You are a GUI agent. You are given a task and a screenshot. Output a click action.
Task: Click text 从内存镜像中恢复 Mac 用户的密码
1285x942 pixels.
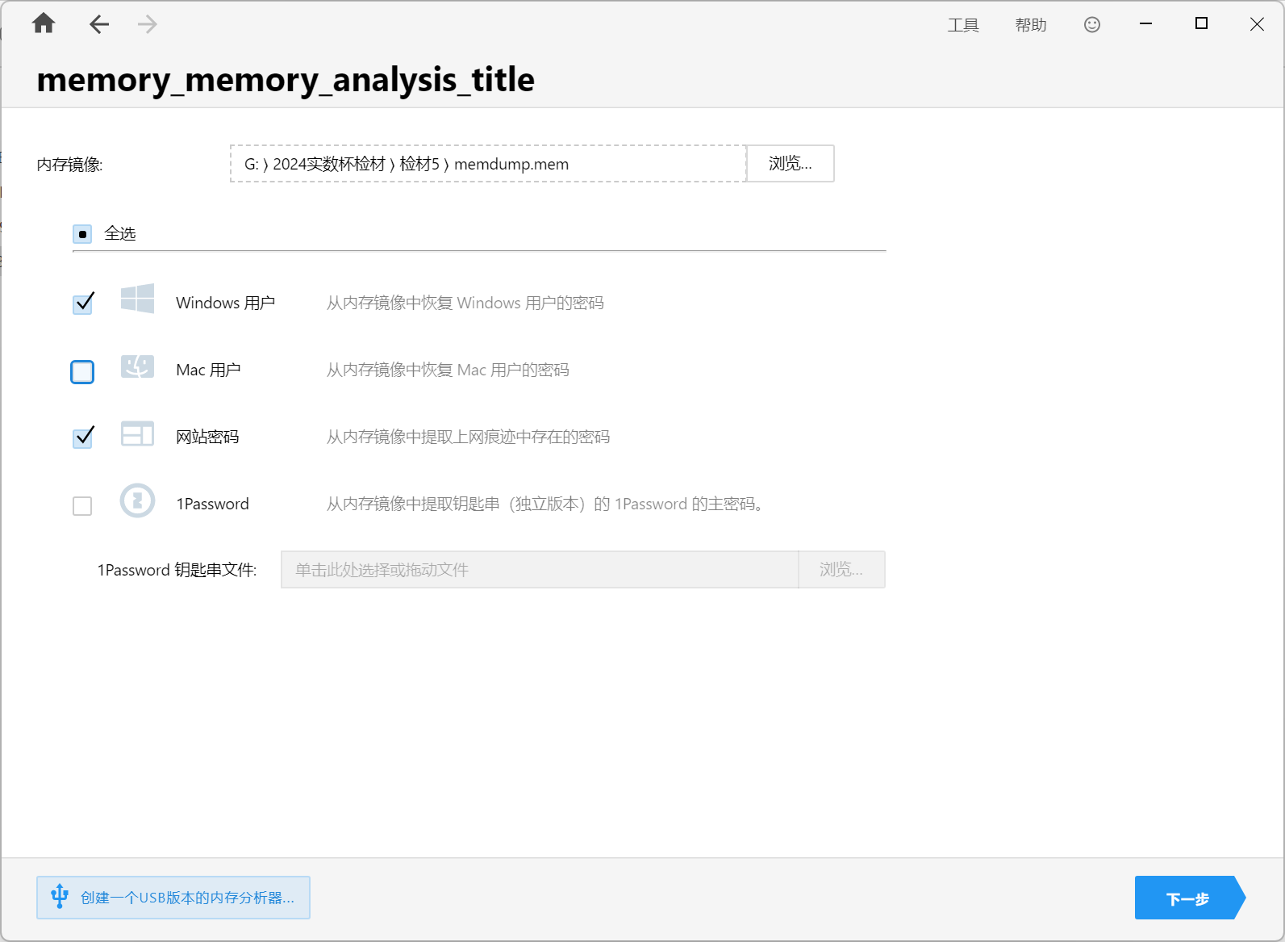448,370
